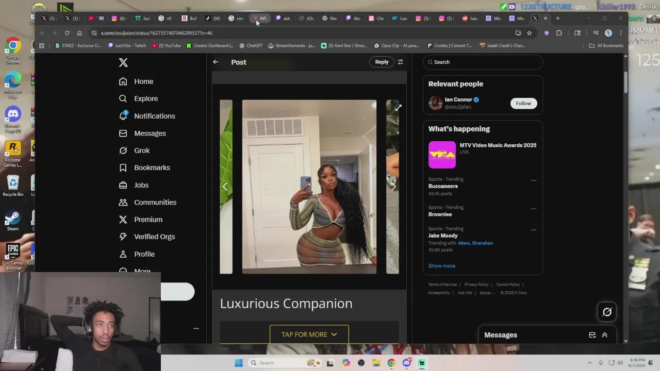This screenshot has height=371, width=660.
Task: Open the Shanahan trending link
Action: tap(483, 243)
